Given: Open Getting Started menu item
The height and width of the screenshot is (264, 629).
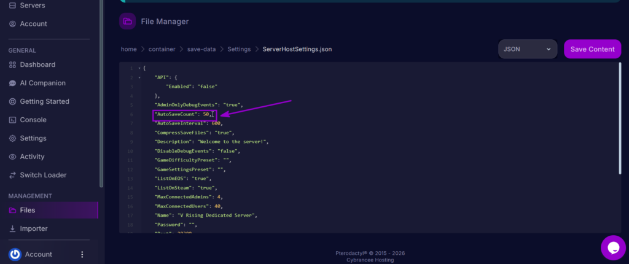Looking at the screenshot, I should tap(44, 102).
